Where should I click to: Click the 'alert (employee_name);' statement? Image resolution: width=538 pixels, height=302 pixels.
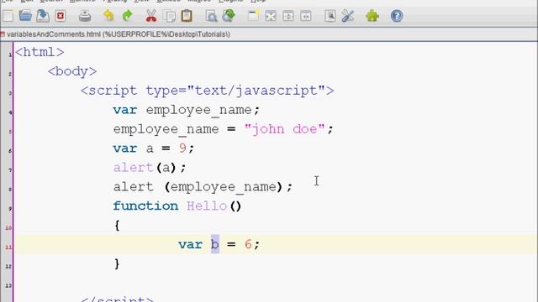click(x=203, y=187)
